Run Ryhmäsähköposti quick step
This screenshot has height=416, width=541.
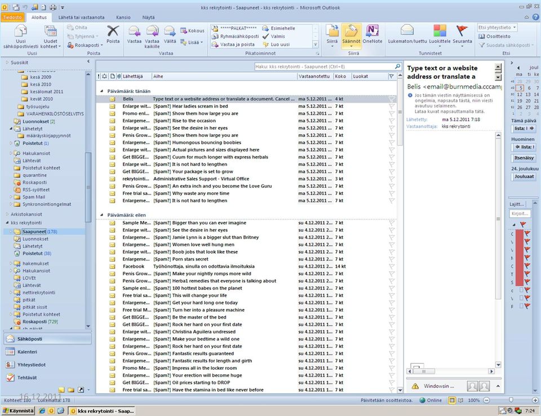coord(236,36)
